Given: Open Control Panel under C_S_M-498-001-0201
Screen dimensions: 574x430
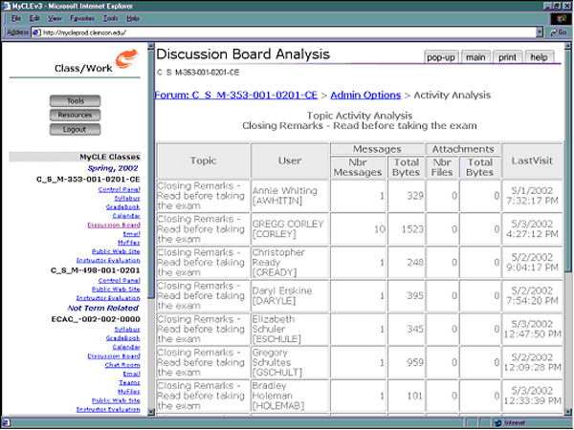Looking at the screenshot, I should tap(119, 280).
